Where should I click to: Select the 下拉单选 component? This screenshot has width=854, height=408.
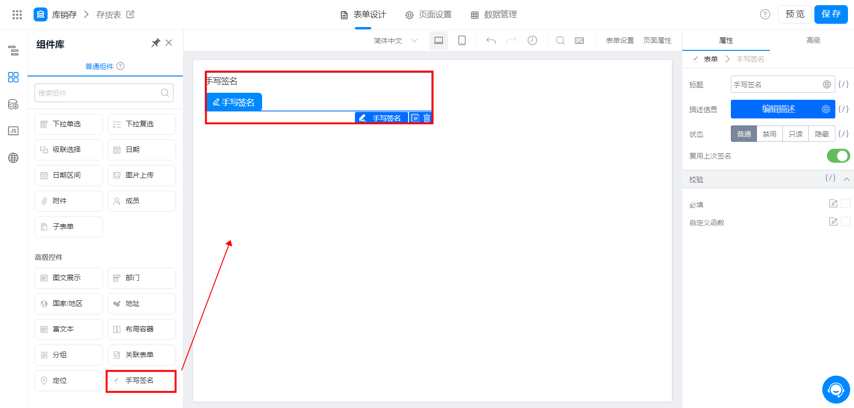pos(69,124)
